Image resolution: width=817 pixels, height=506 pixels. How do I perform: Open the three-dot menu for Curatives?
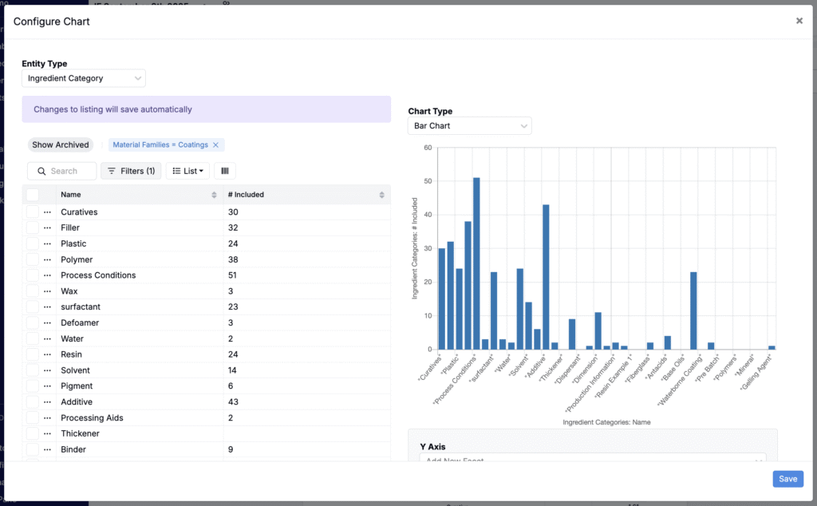tap(47, 212)
